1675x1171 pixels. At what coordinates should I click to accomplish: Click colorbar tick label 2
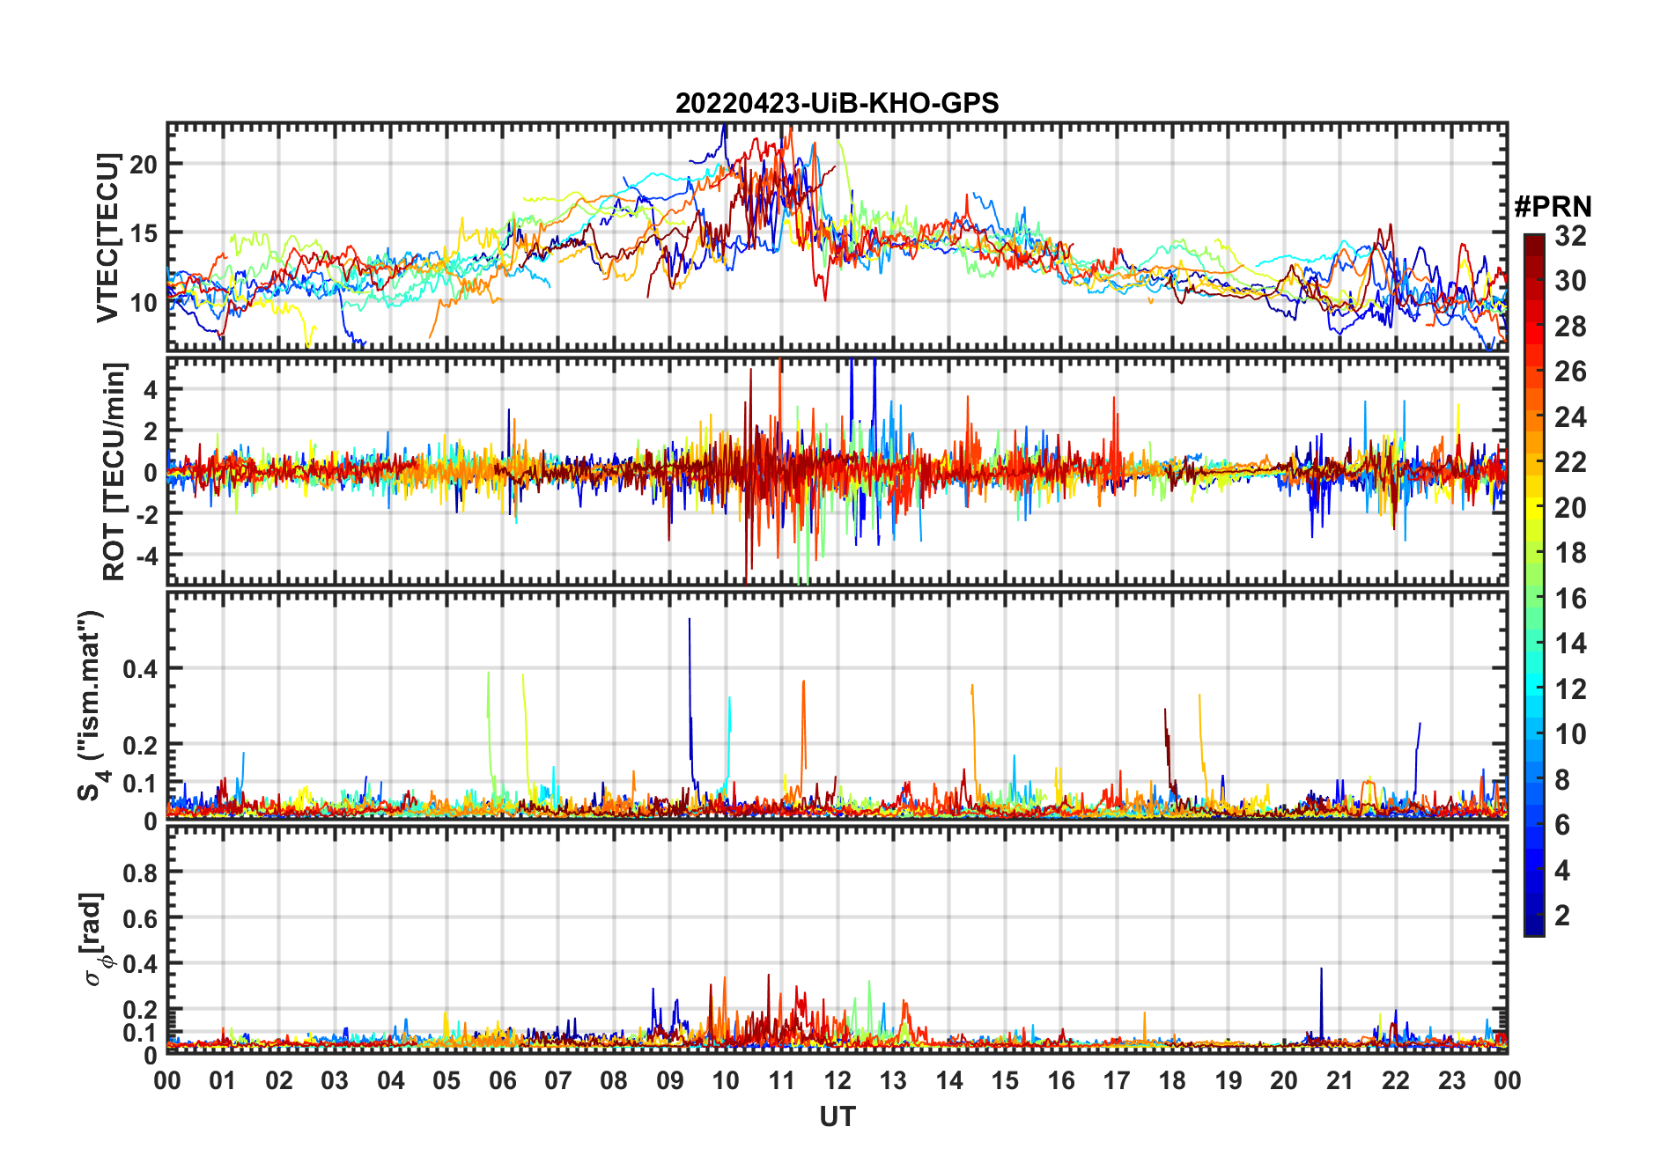1562,915
